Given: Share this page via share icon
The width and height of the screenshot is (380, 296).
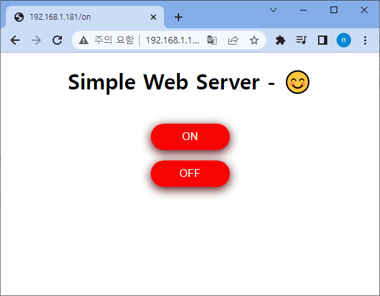Looking at the screenshot, I should coord(233,40).
